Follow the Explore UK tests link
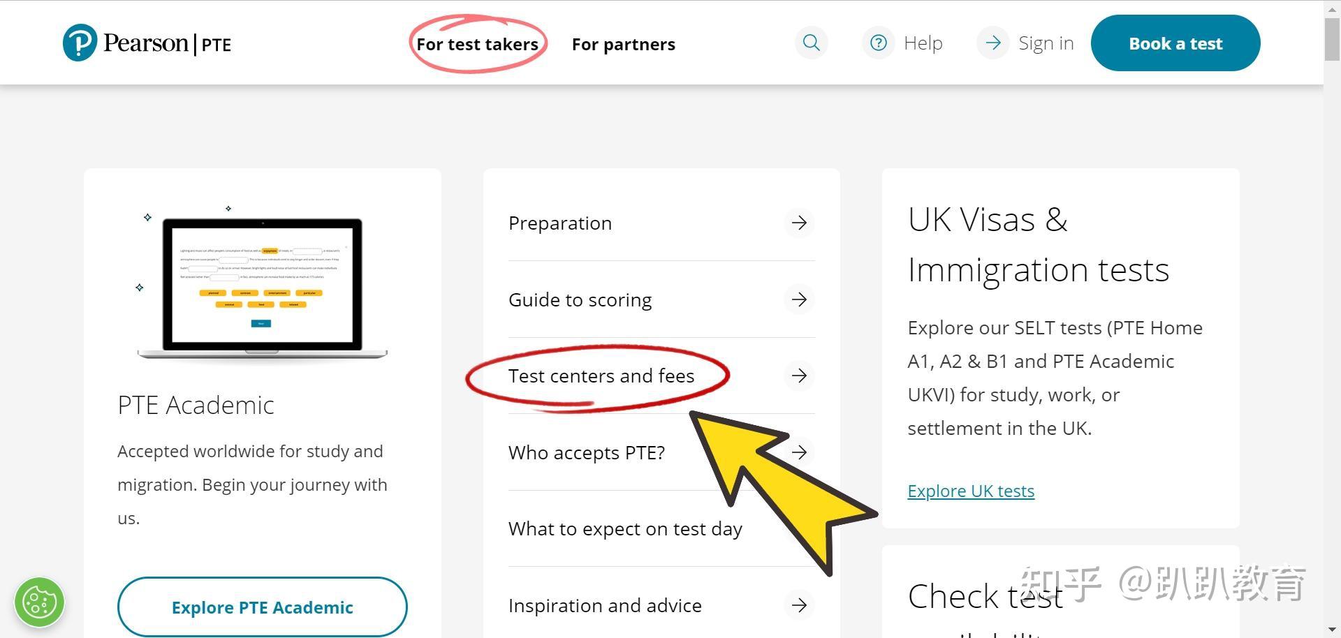Image resolution: width=1341 pixels, height=638 pixels. (971, 491)
